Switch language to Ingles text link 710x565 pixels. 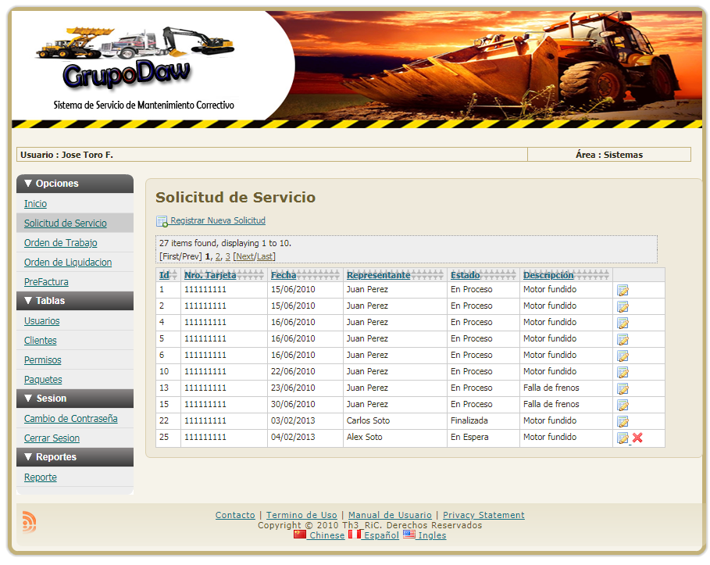pyautogui.click(x=432, y=535)
